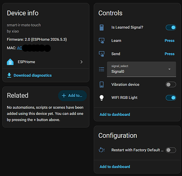
Task: Disable the Is Learned Signal switch
Action: pos(171,27)
